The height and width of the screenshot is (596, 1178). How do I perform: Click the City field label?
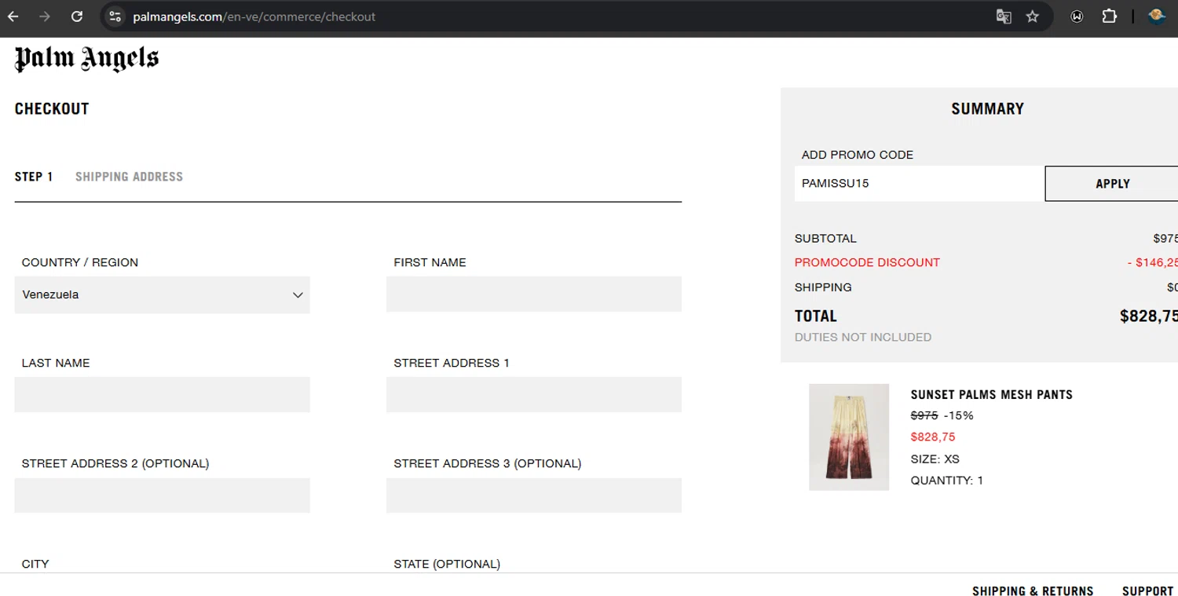click(x=35, y=564)
